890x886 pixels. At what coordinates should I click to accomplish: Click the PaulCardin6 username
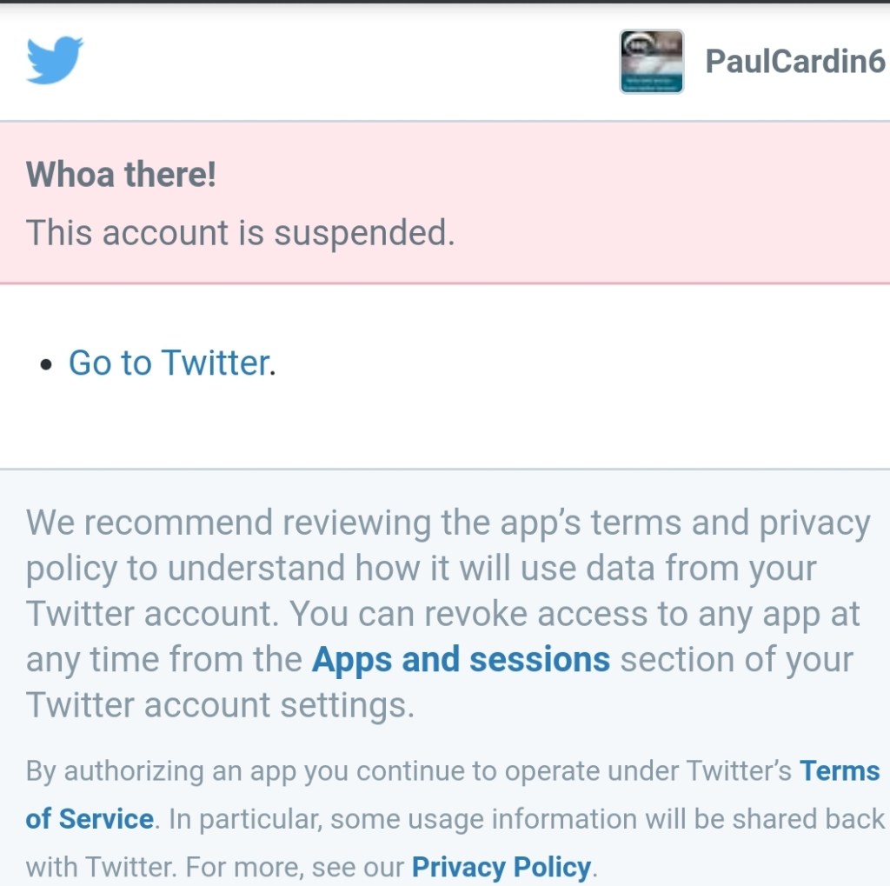[x=794, y=62]
